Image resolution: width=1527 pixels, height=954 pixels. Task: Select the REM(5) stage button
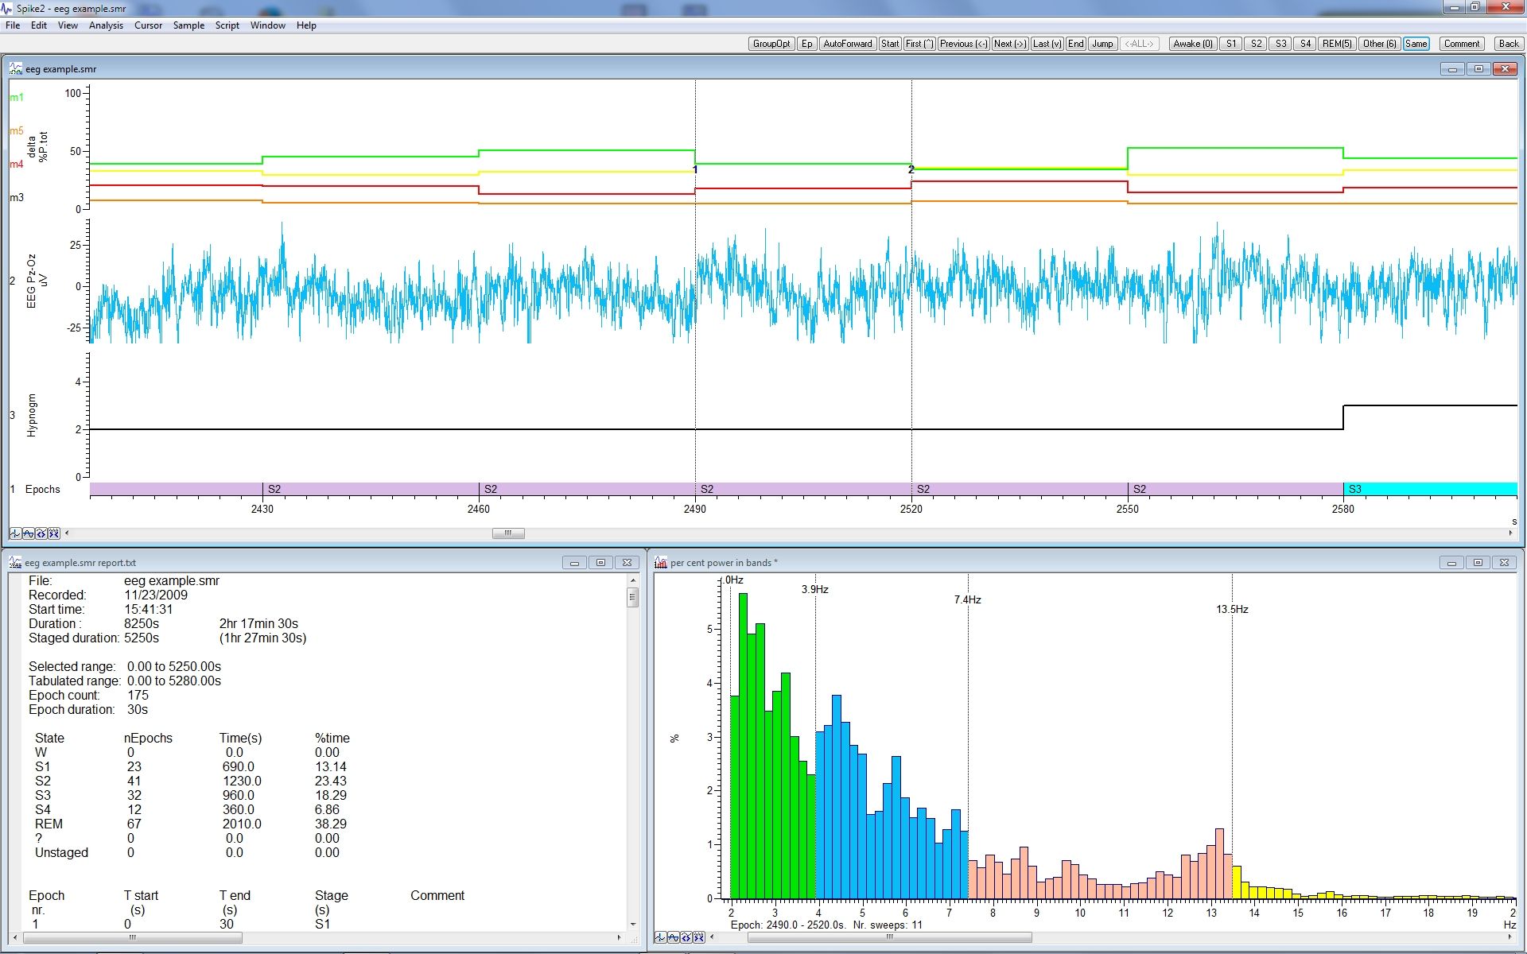tap(1336, 44)
